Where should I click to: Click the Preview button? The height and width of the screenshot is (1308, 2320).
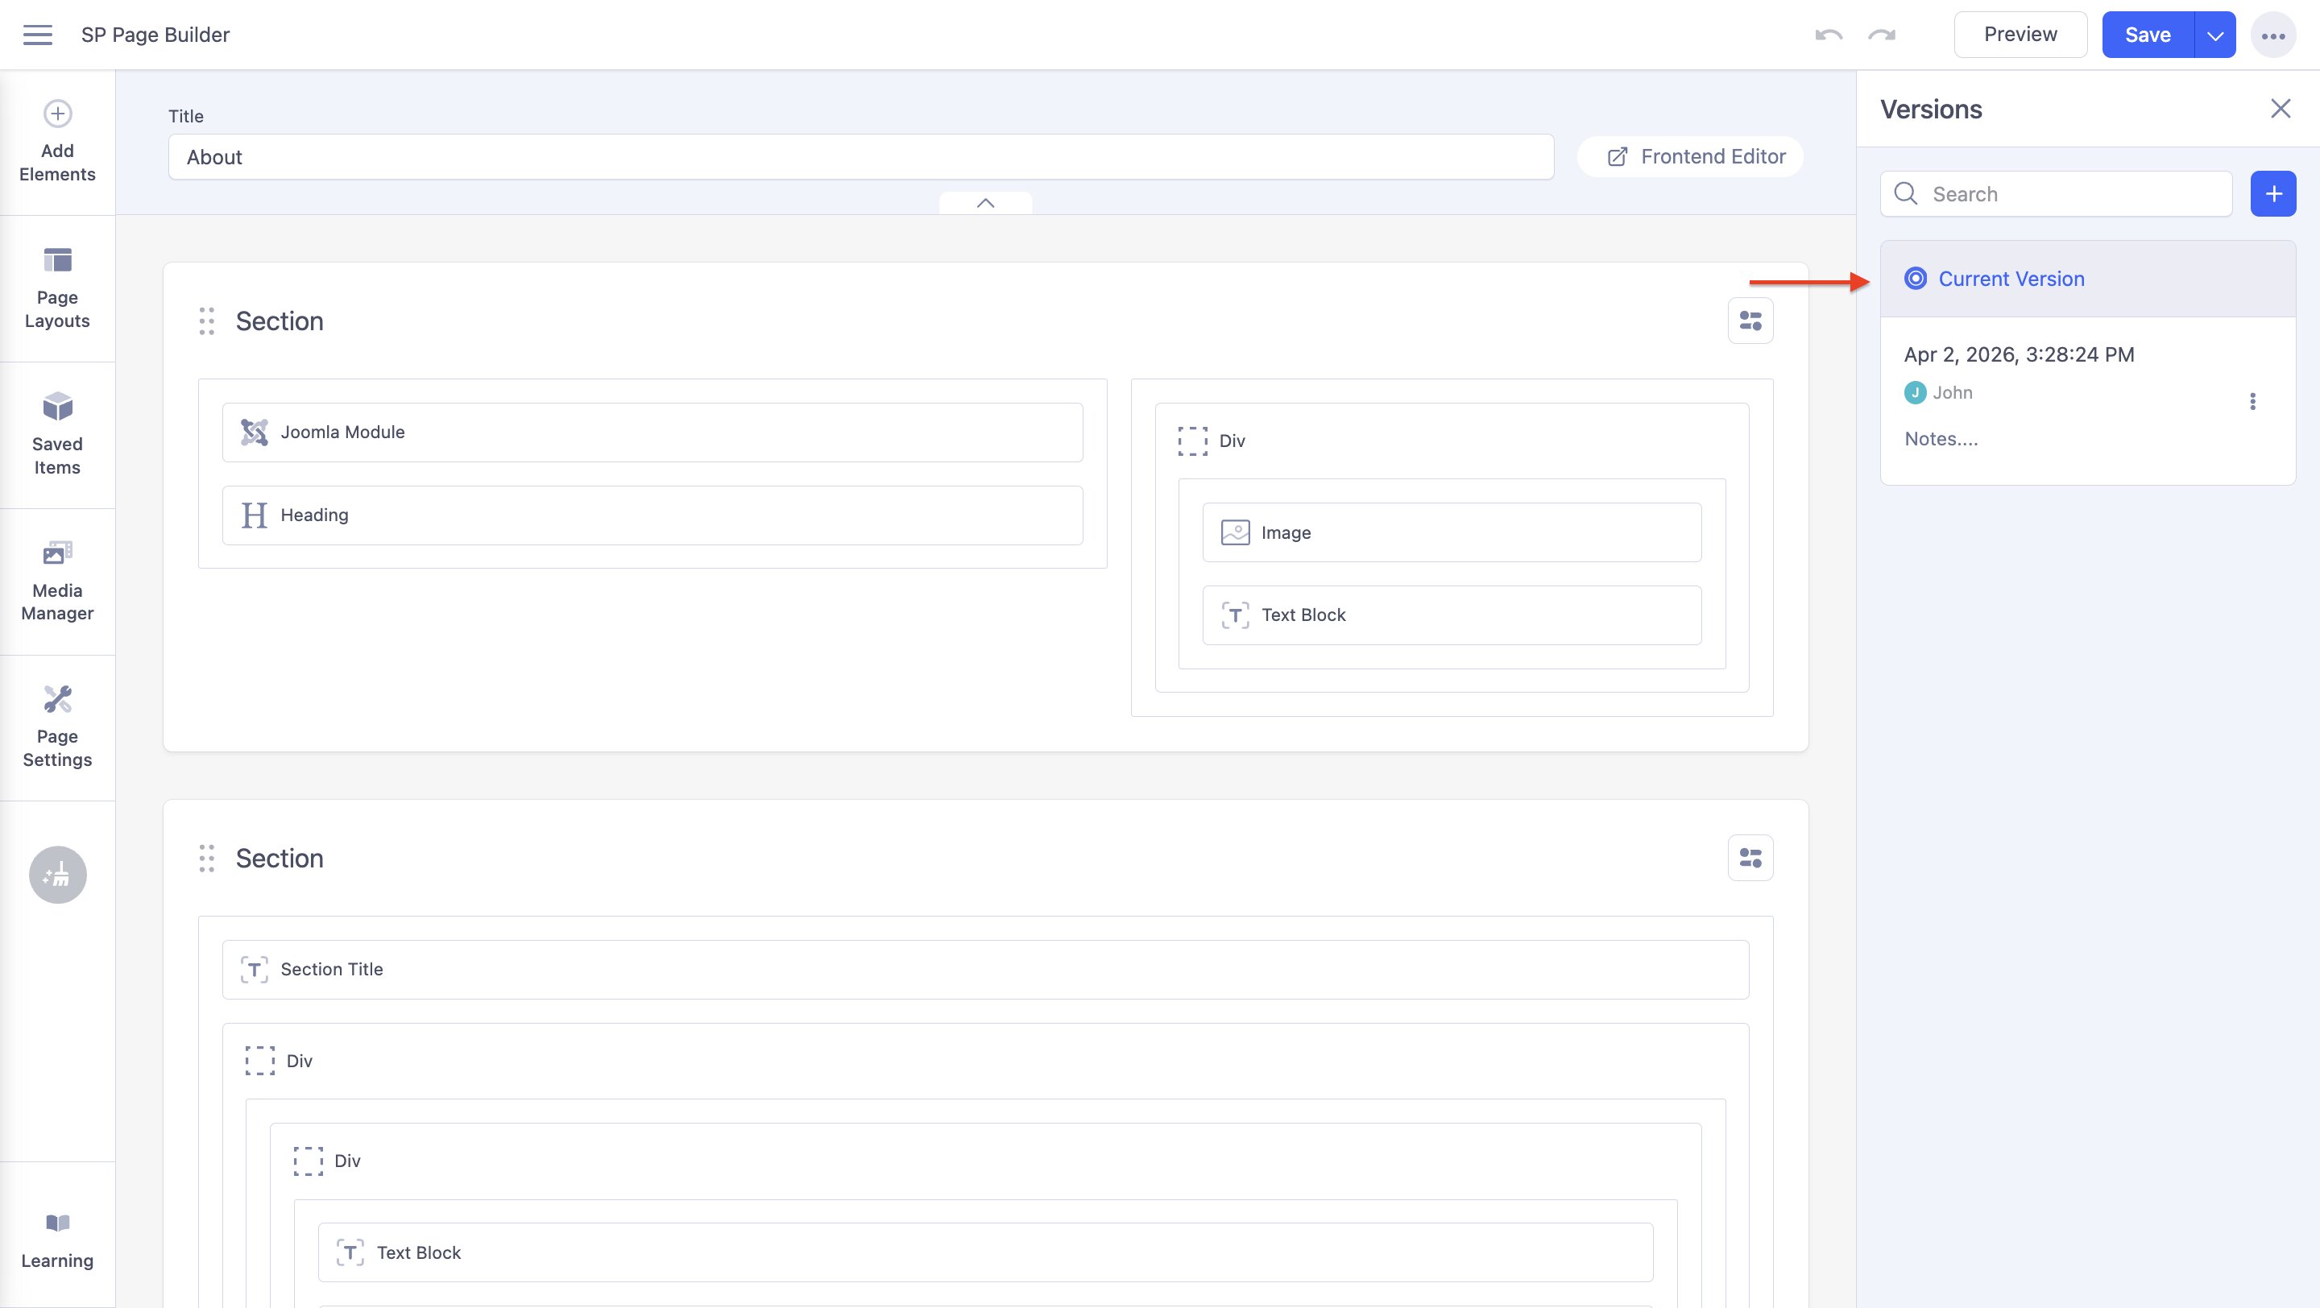pos(2020,35)
